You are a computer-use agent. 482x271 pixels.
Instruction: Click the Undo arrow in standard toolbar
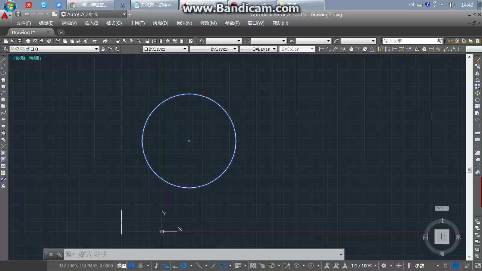[x=95, y=41]
